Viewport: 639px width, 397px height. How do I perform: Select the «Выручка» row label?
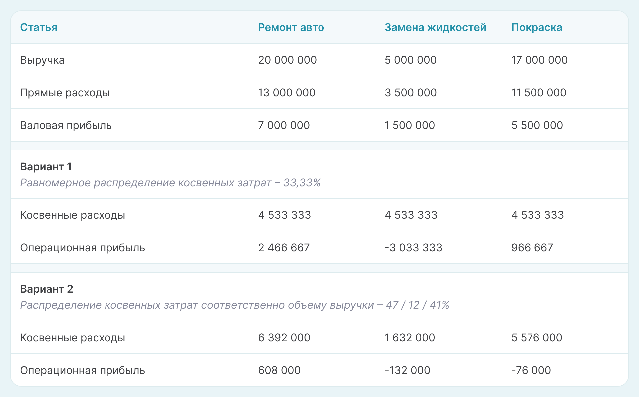pos(42,60)
